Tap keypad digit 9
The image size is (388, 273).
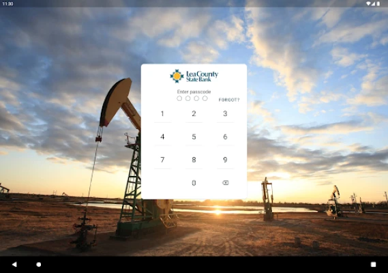225,160
